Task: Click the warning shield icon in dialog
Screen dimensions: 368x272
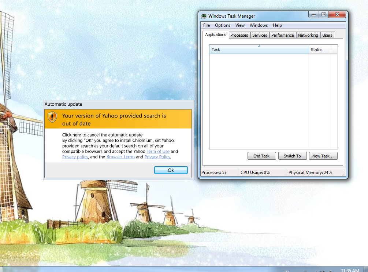Action: (53, 117)
